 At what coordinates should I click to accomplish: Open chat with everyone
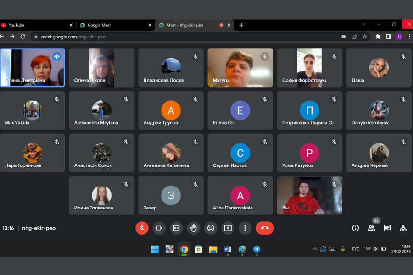tap(387, 228)
